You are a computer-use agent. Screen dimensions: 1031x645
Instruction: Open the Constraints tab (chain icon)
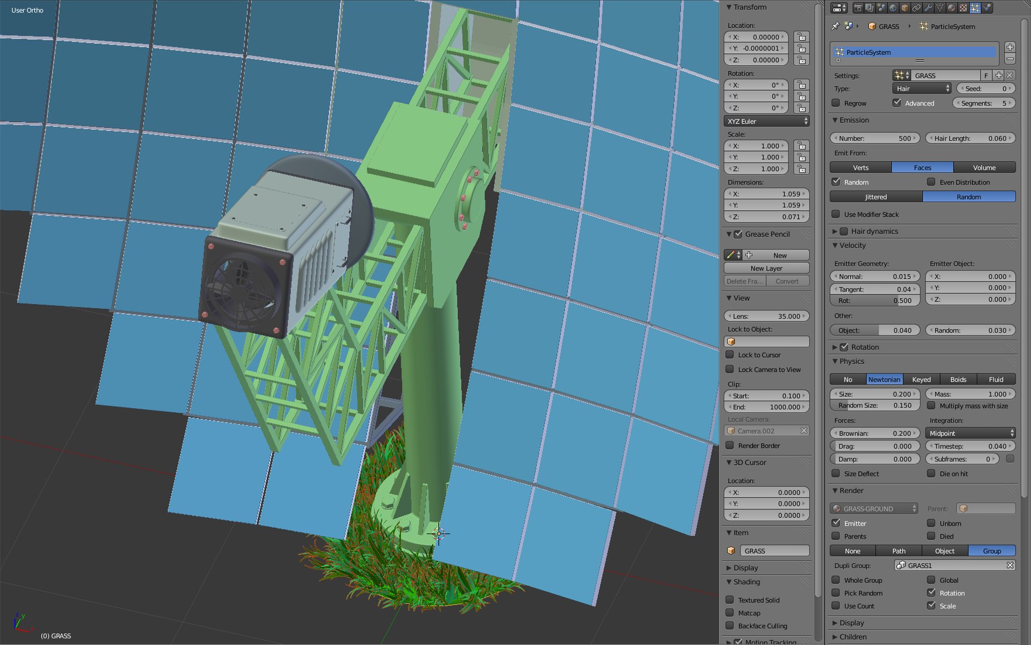pyautogui.click(x=917, y=8)
